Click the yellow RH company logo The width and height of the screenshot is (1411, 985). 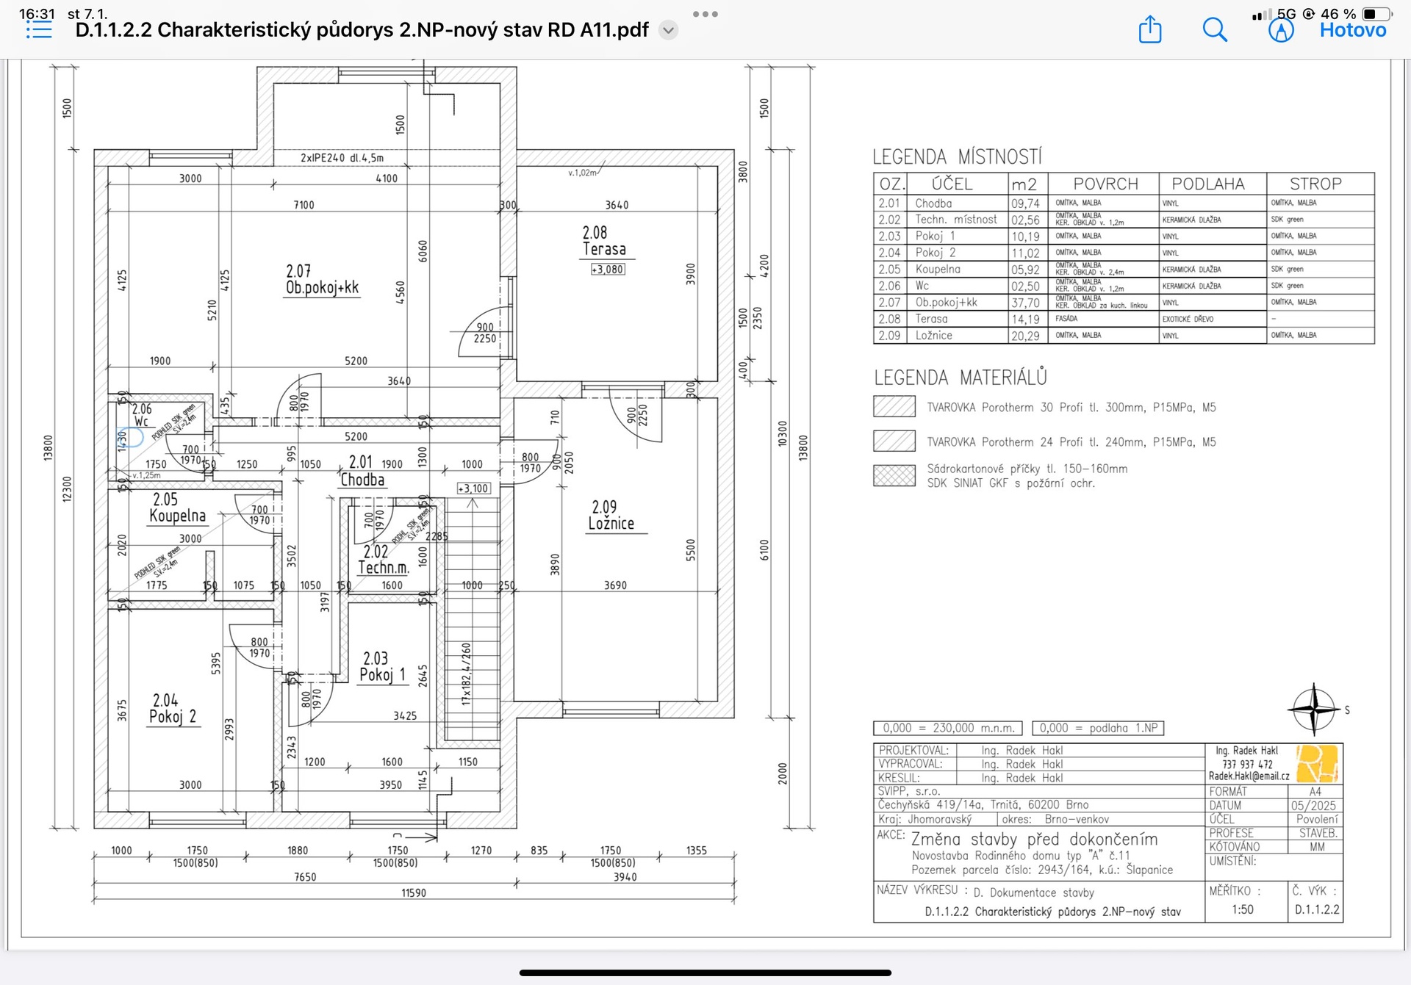(1317, 764)
